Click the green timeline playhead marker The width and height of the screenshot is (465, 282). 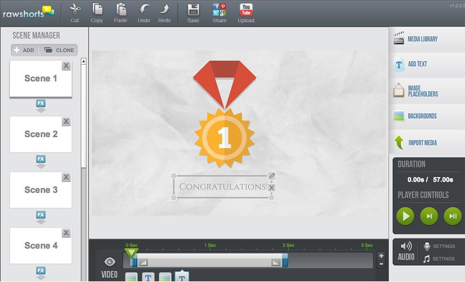pos(131,253)
